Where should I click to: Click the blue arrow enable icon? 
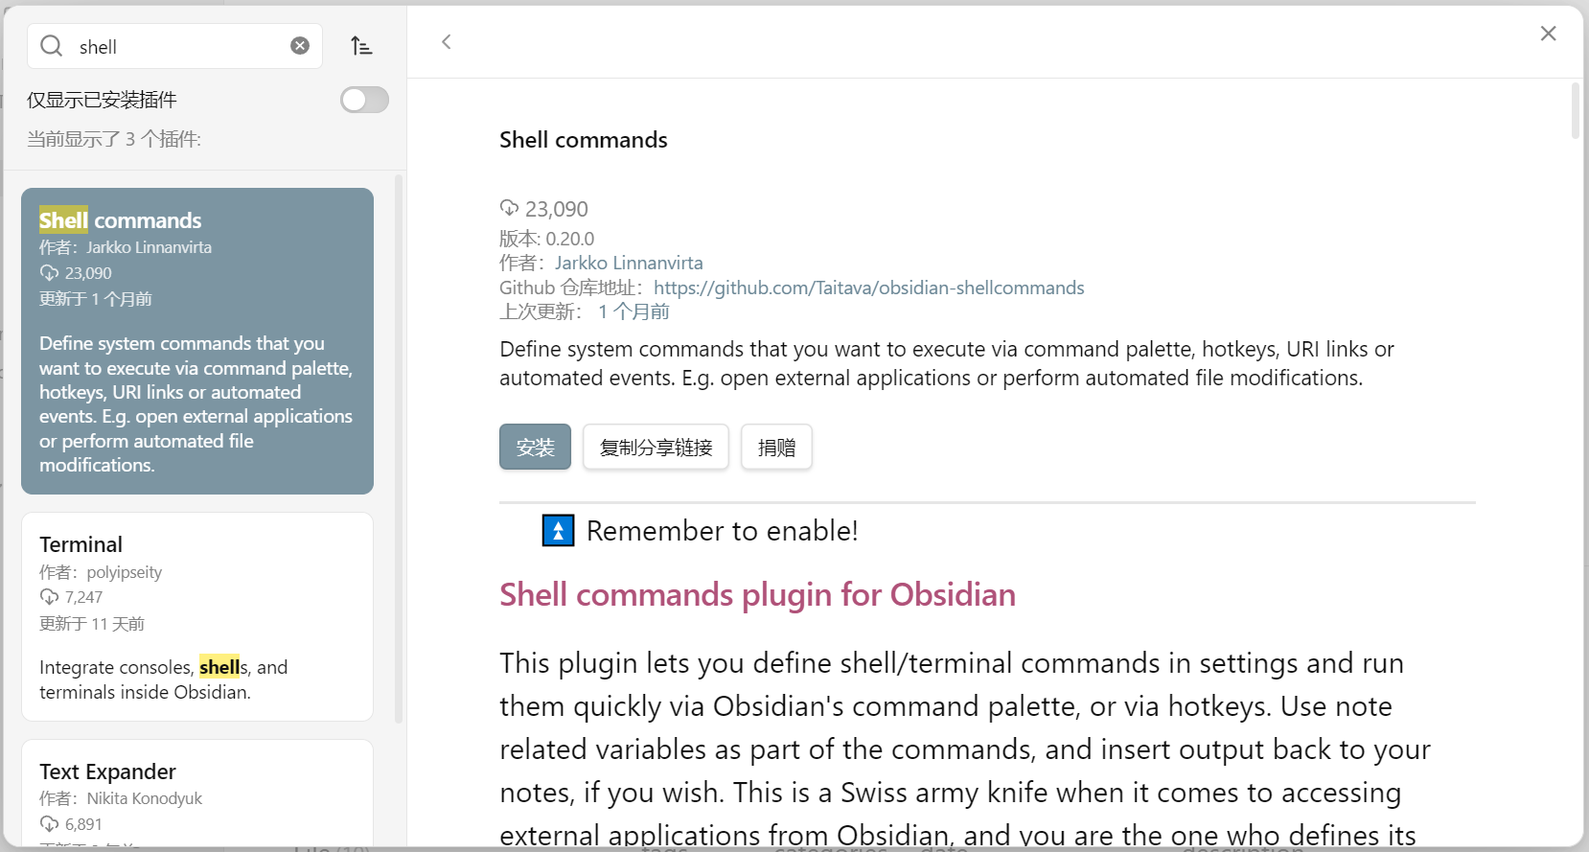tap(558, 530)
